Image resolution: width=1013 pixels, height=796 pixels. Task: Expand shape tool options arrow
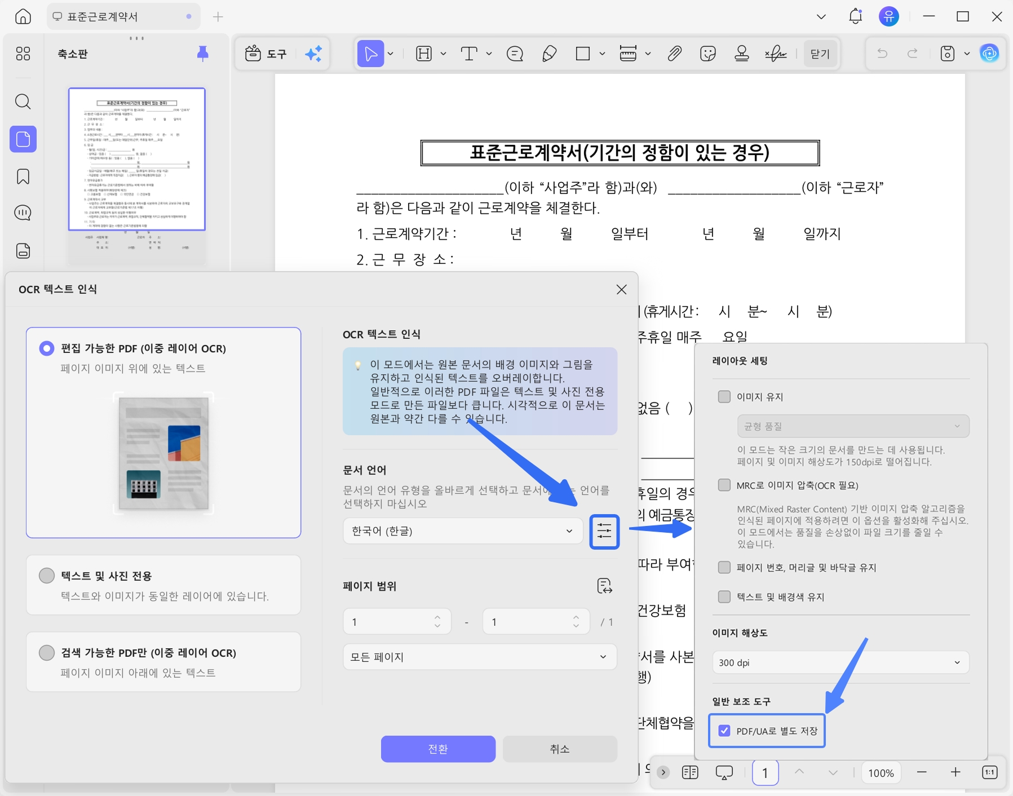[602, 54]
